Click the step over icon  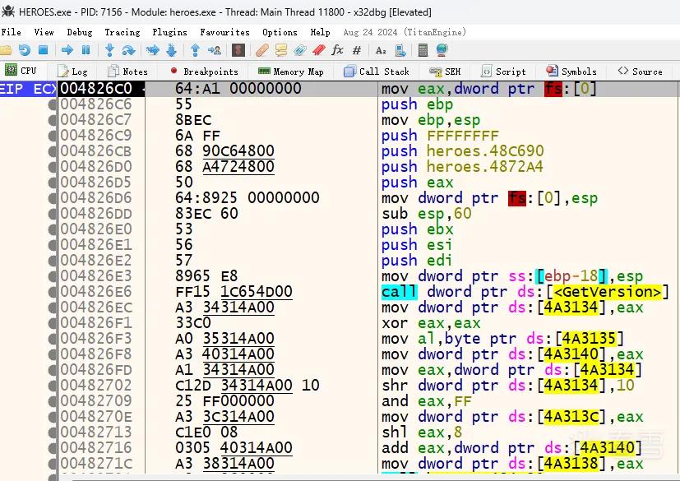tap(129, 50)
